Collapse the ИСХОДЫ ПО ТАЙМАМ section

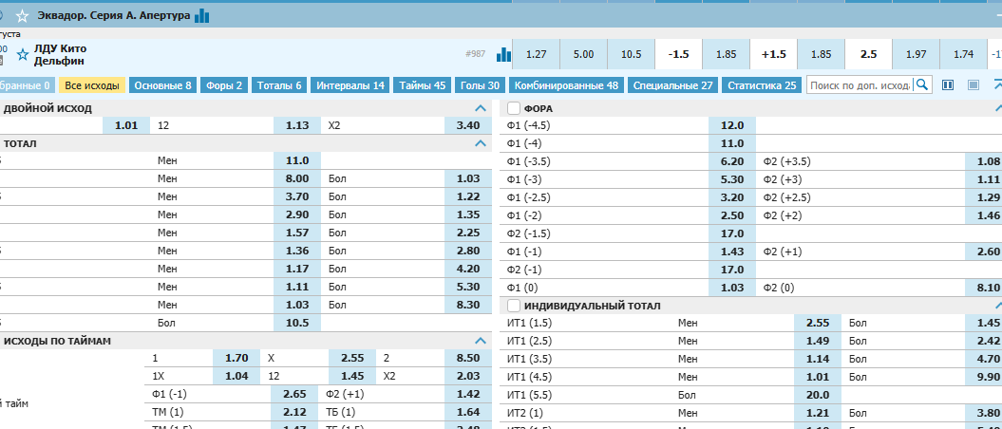click(481, 341)
